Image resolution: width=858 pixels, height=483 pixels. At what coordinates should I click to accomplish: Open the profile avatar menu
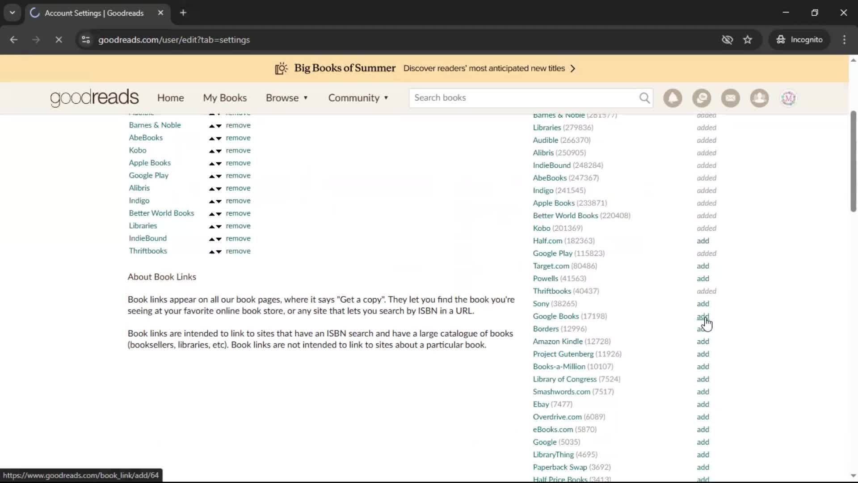[x=788, y=98]
